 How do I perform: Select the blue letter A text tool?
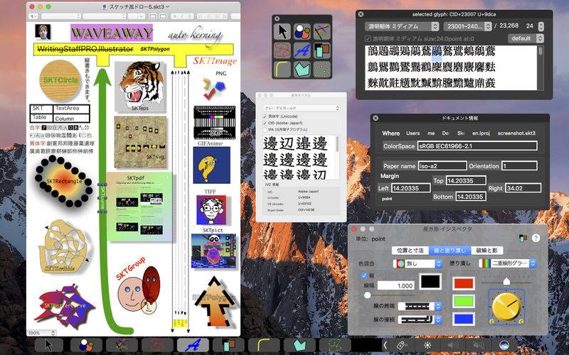click(304, 50)
